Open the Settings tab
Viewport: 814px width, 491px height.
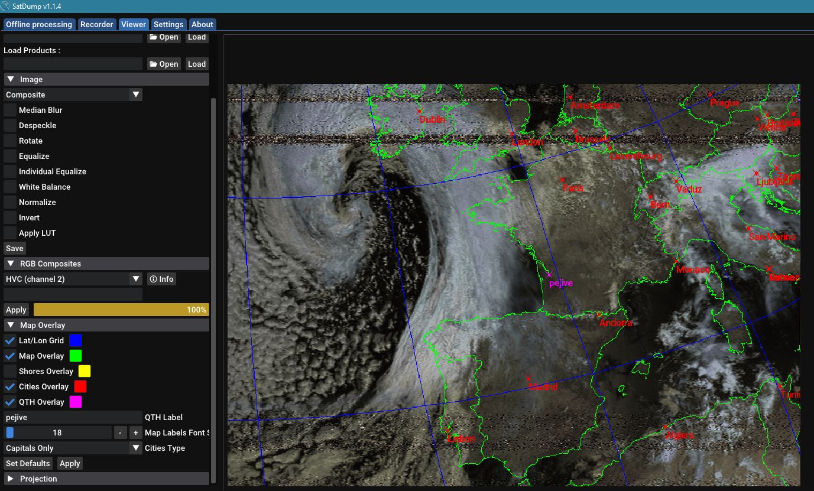pyautogui.click(x=168, y=24)
